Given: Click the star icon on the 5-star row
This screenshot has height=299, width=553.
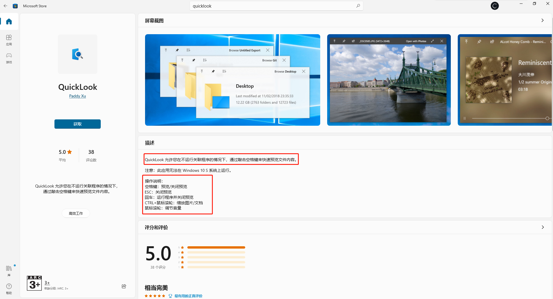Looking at the screenshot, I should point(182,247).
